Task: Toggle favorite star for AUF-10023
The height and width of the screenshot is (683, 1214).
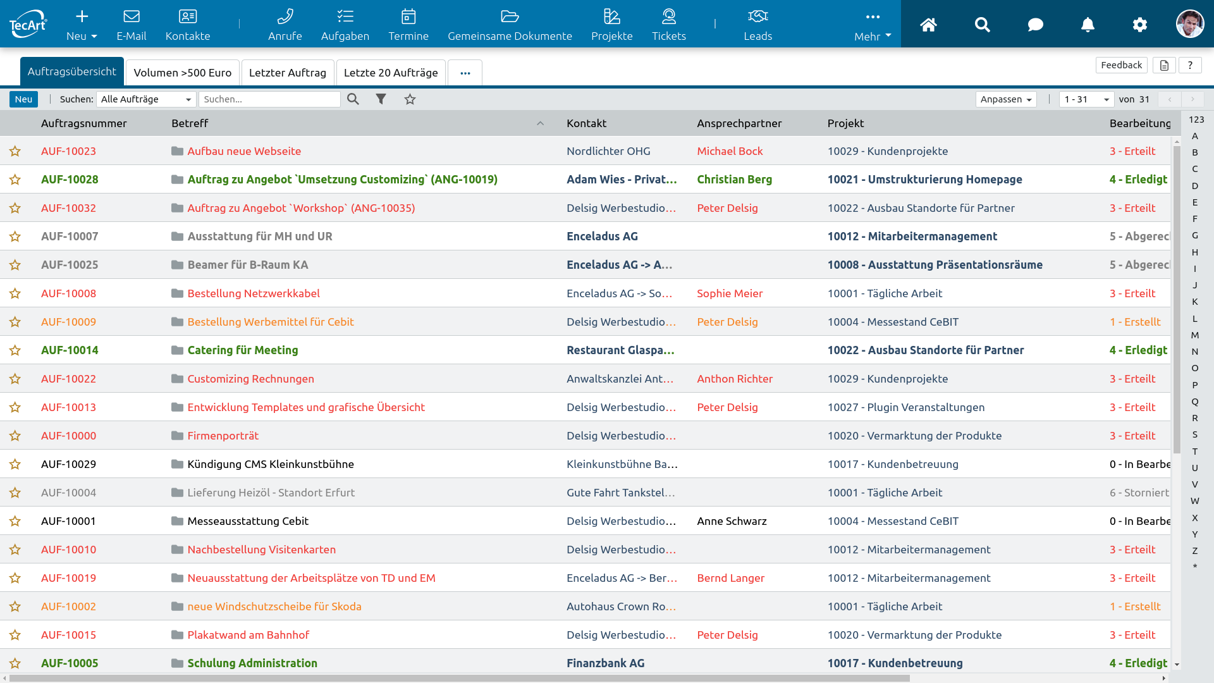Action: pyautogui.click(x=15, y=151)
